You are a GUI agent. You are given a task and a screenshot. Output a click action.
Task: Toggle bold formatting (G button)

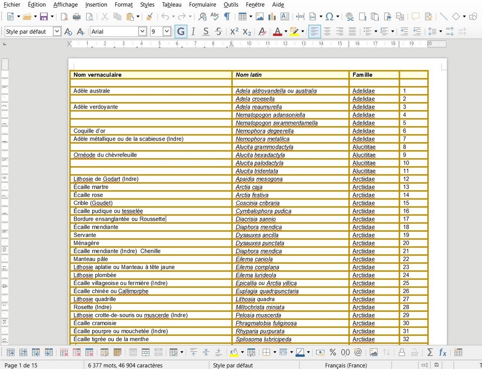(181, 31)
